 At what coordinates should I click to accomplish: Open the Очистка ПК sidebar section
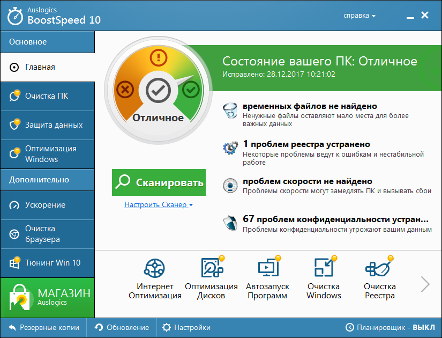tap(47, 96)
